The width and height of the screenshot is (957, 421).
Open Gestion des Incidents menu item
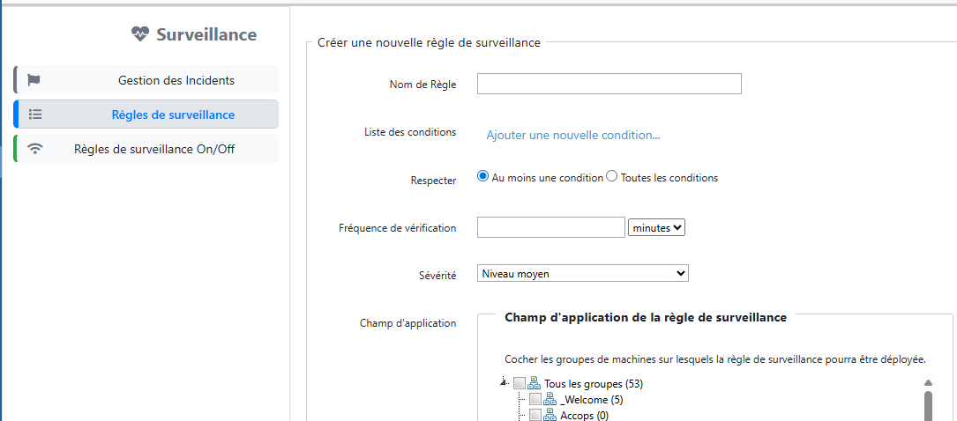click(x=176, y=80)
